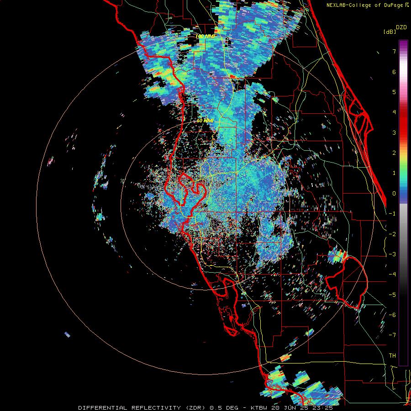Click the TH label on the scale
The image size is (411, 411).
click(x=392, y=356)
